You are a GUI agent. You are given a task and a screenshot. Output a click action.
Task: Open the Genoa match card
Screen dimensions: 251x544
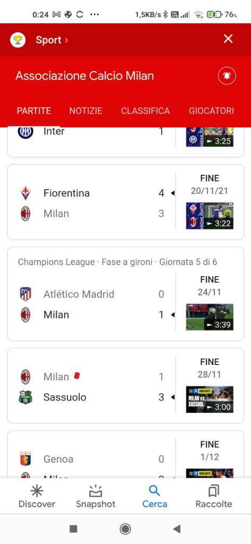click(x=125, y=455)
